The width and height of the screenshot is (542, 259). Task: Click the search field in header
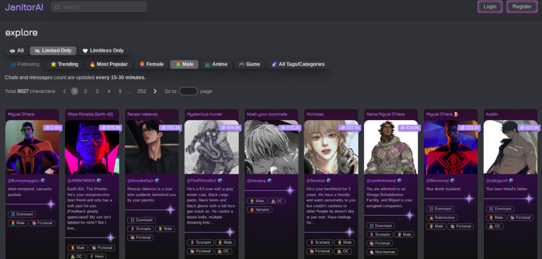point(99,6)
